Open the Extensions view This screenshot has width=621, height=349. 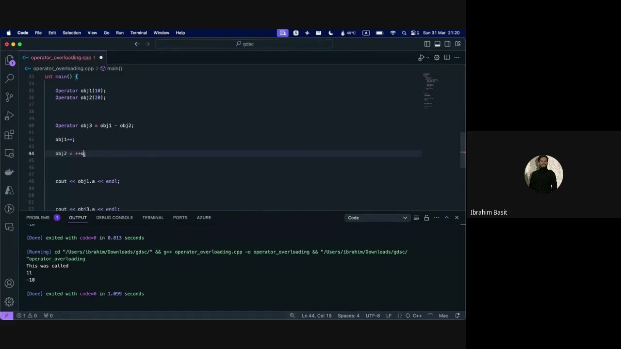pos(9,134)
